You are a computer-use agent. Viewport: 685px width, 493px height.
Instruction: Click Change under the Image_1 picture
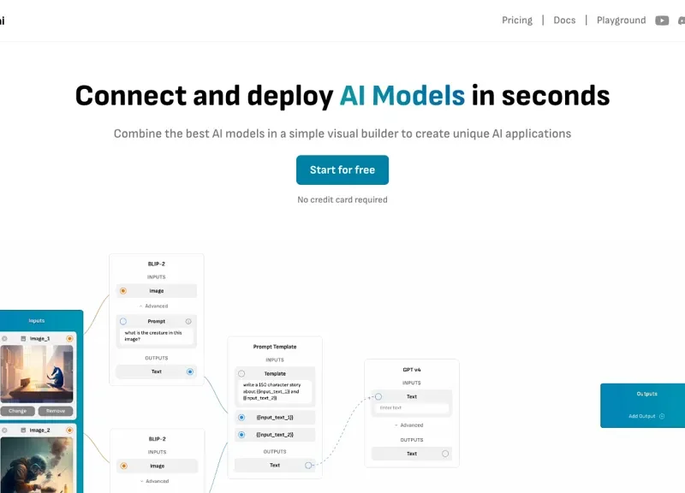17,411
